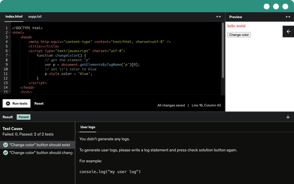Screen dimensions: 294x184
Task: Fold the html tag at line 2
Action: pos(10,33)
